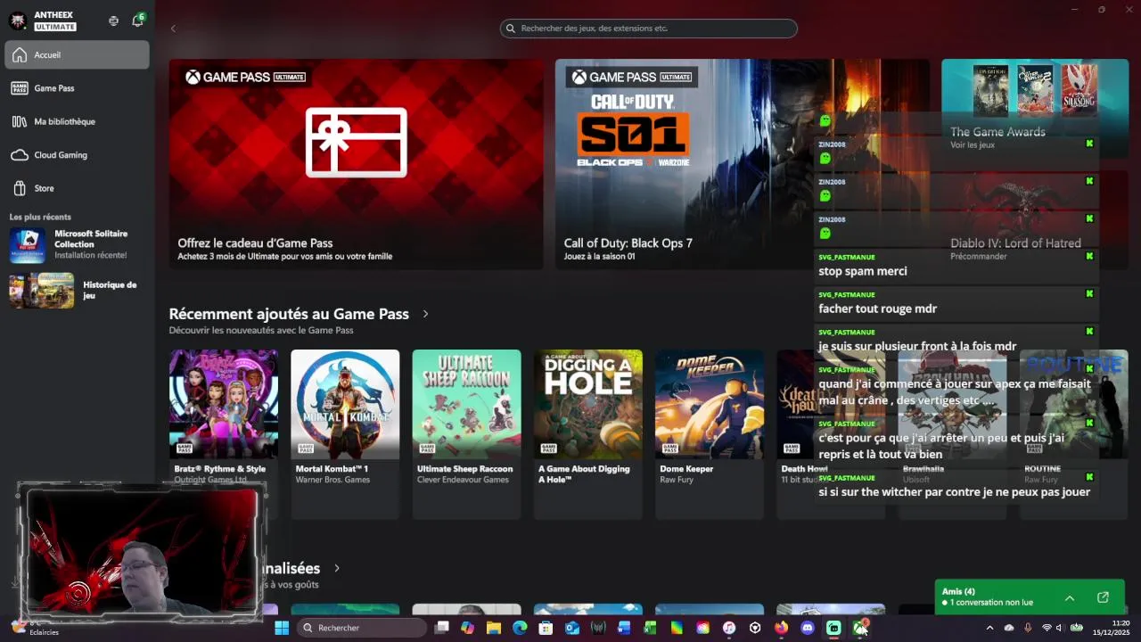Open Cloud Gaming in the sidebar

(78, 155)
